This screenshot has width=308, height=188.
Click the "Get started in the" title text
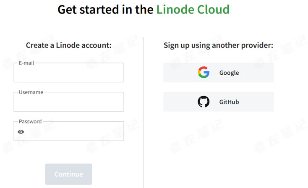tap(105, 9)
